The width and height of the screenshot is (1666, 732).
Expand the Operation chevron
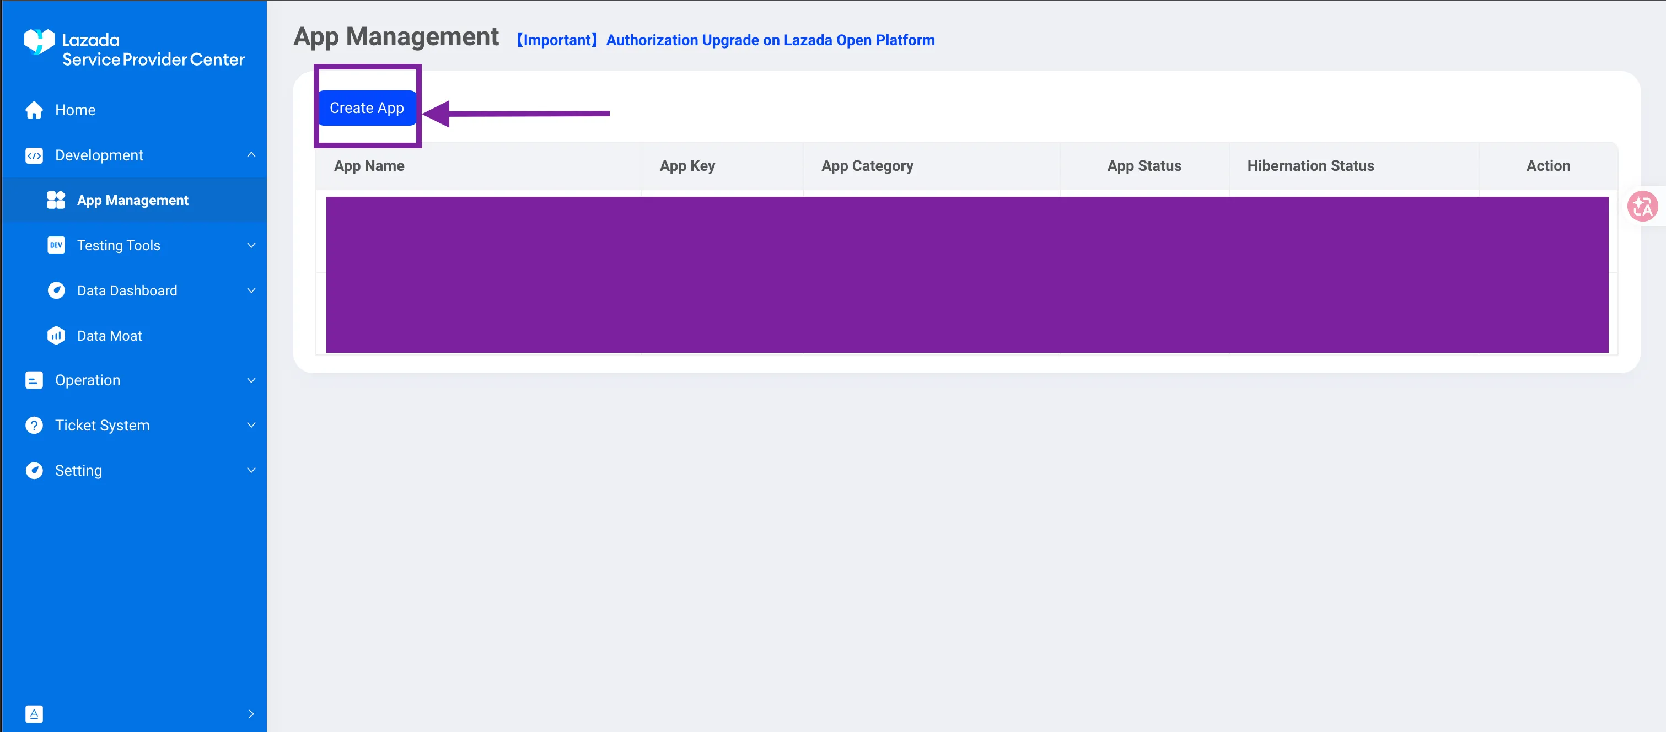click(x=251, y=380)
